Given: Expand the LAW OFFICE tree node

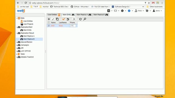Looking at the screenshot, I should [x=17, y=51].
